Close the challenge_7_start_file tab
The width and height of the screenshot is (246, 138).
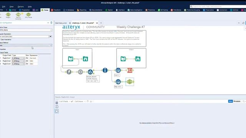point(97,23)
